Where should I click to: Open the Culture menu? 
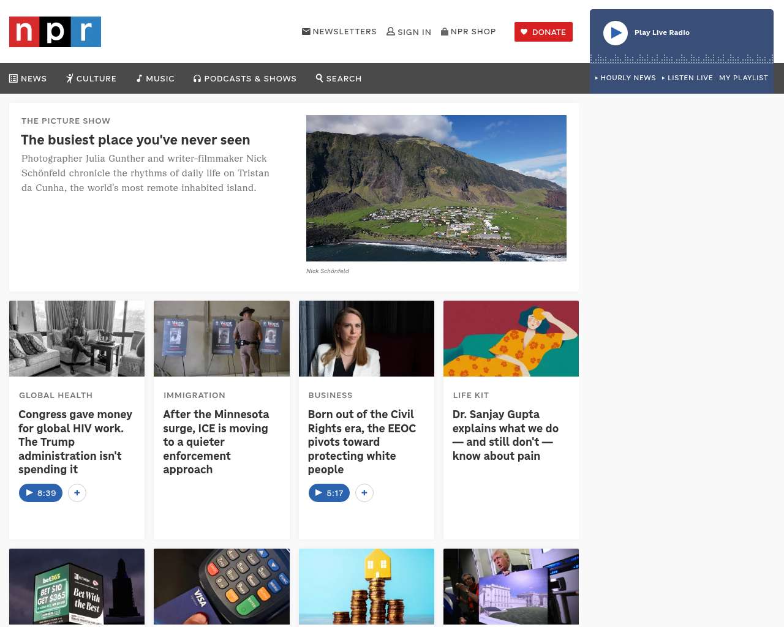(x=91, y=78)
